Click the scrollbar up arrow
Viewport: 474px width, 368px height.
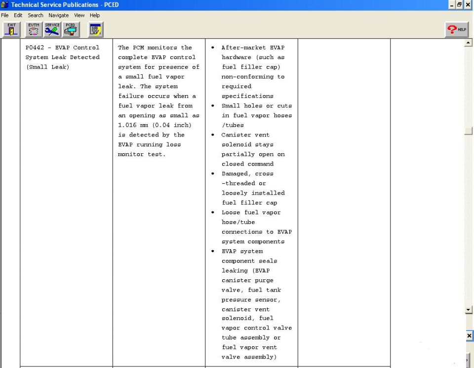(x=468, y=42)
